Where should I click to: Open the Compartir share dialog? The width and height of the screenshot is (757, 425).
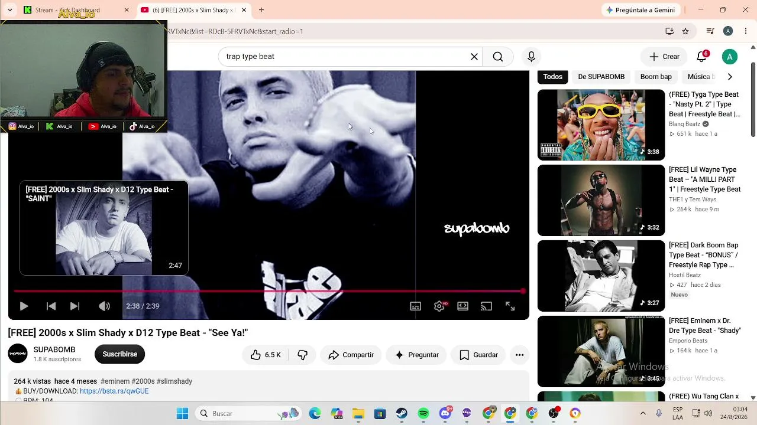coord(351,355)
